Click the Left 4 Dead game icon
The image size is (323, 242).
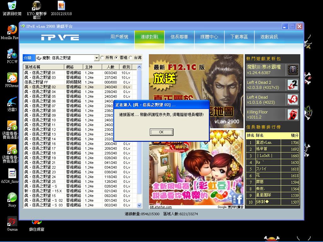click(x=293, y=100)
